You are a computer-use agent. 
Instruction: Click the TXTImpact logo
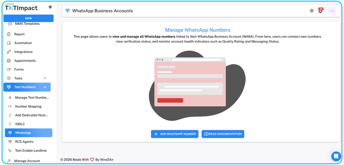click(x=21, y=8)
